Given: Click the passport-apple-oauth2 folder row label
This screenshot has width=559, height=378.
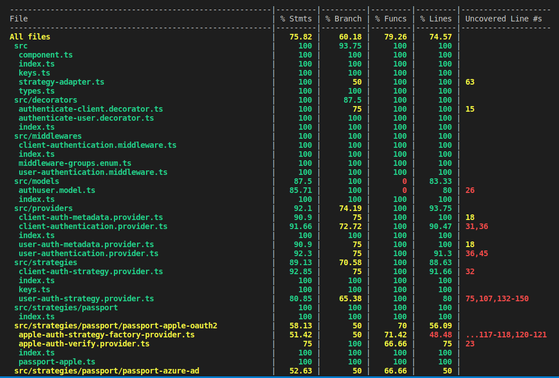Looking at the screenshot, I should point(116,326).
